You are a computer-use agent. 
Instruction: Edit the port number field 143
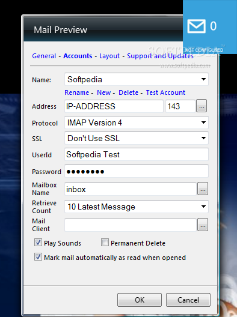click(x=180, y=106)
